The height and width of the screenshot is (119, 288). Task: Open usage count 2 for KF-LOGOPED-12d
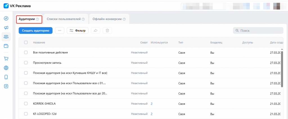152,114
